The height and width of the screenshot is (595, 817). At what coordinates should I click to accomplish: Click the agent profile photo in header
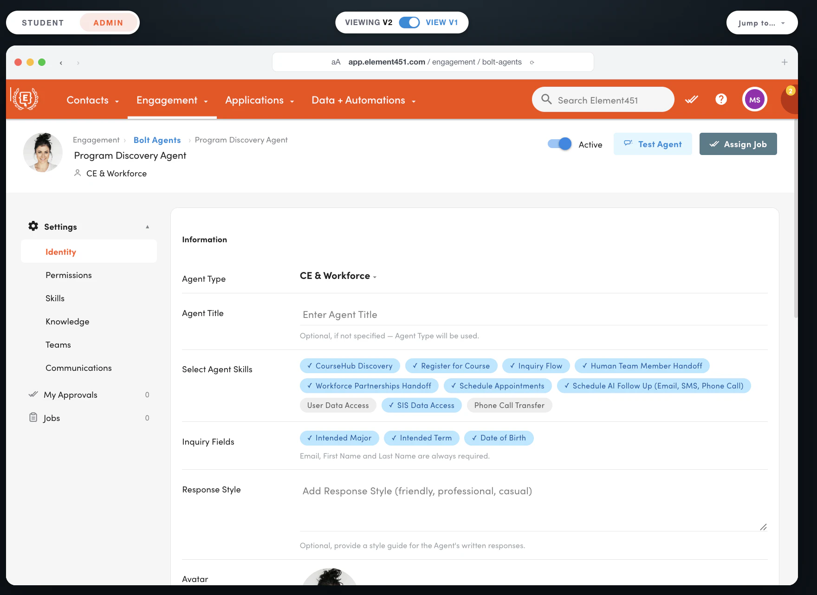(x=43, y=153)
